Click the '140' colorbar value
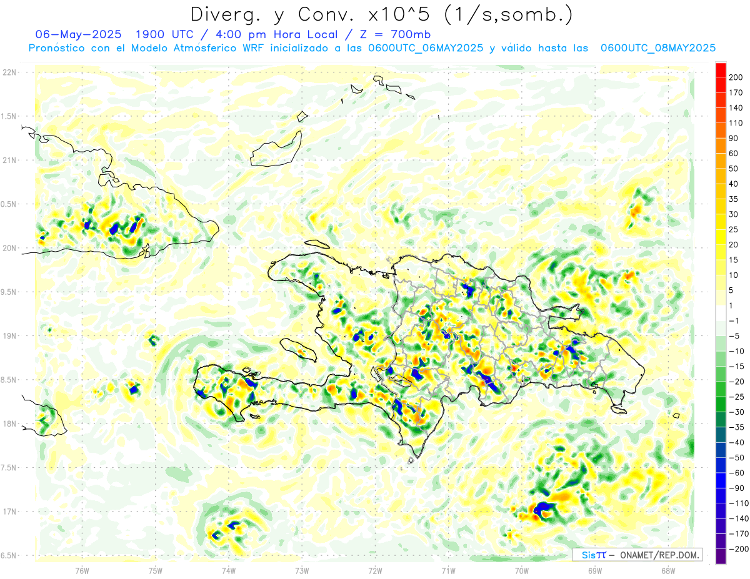 (736, 108)
